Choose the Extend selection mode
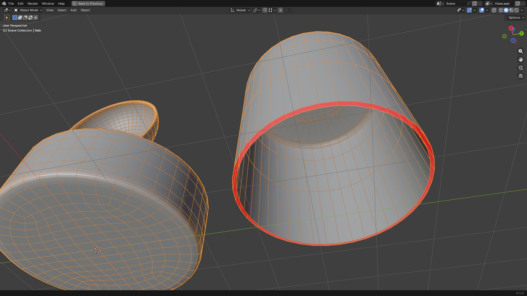The image size is (527, 296). coord(20,18)
